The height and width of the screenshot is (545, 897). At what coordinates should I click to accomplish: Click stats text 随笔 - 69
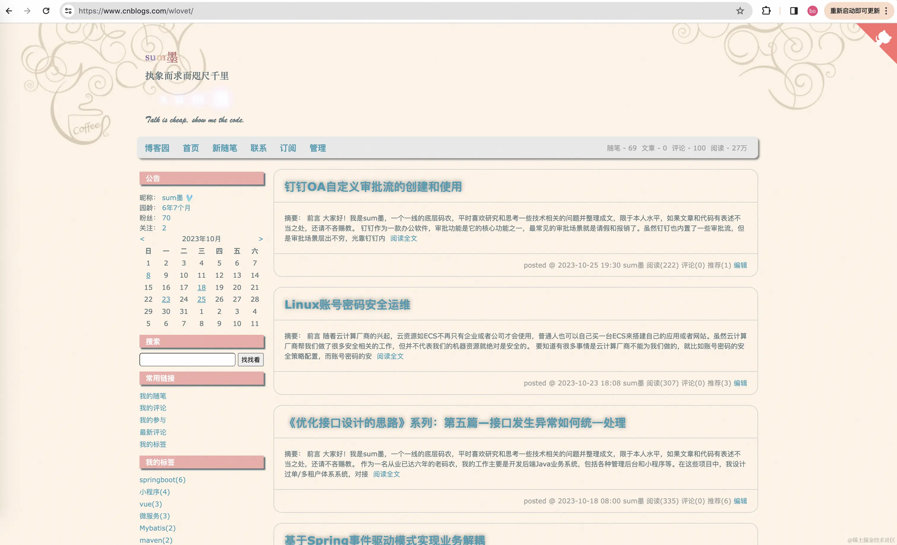click(x=622, y=148)
